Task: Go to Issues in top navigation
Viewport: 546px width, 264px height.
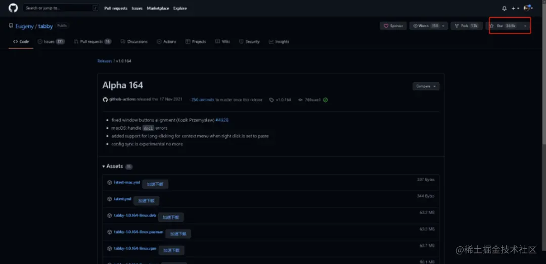Action: pyautogui.click(x=137, y=9)
